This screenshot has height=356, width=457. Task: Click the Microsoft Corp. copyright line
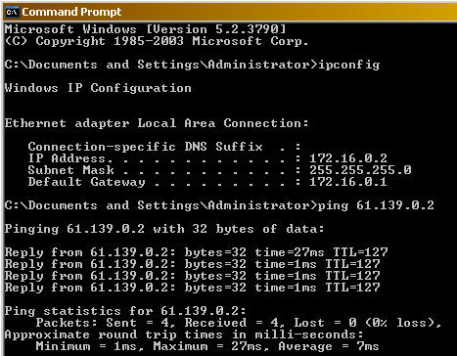click(x=157, y=41)
